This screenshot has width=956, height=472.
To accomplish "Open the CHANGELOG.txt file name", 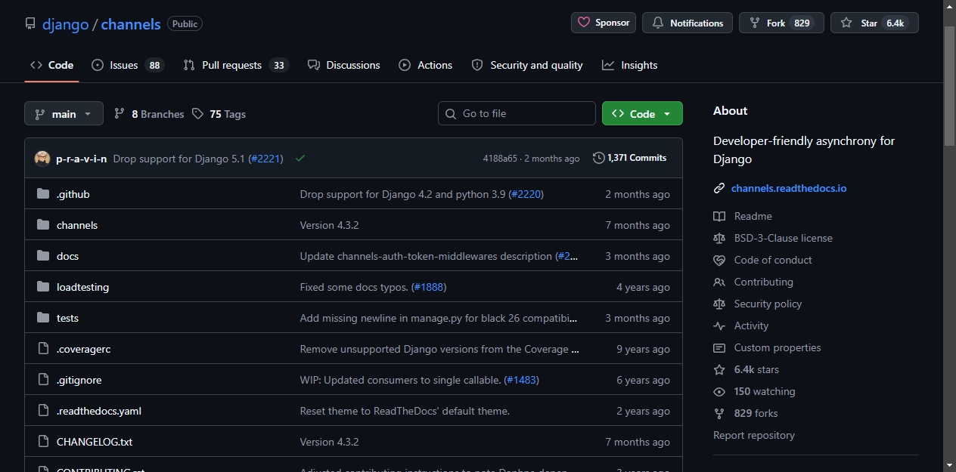I will (x=95, y=442).
